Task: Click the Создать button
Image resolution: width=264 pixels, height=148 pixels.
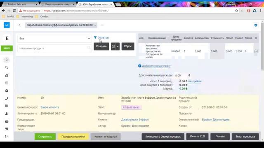Action: [101, 46]
